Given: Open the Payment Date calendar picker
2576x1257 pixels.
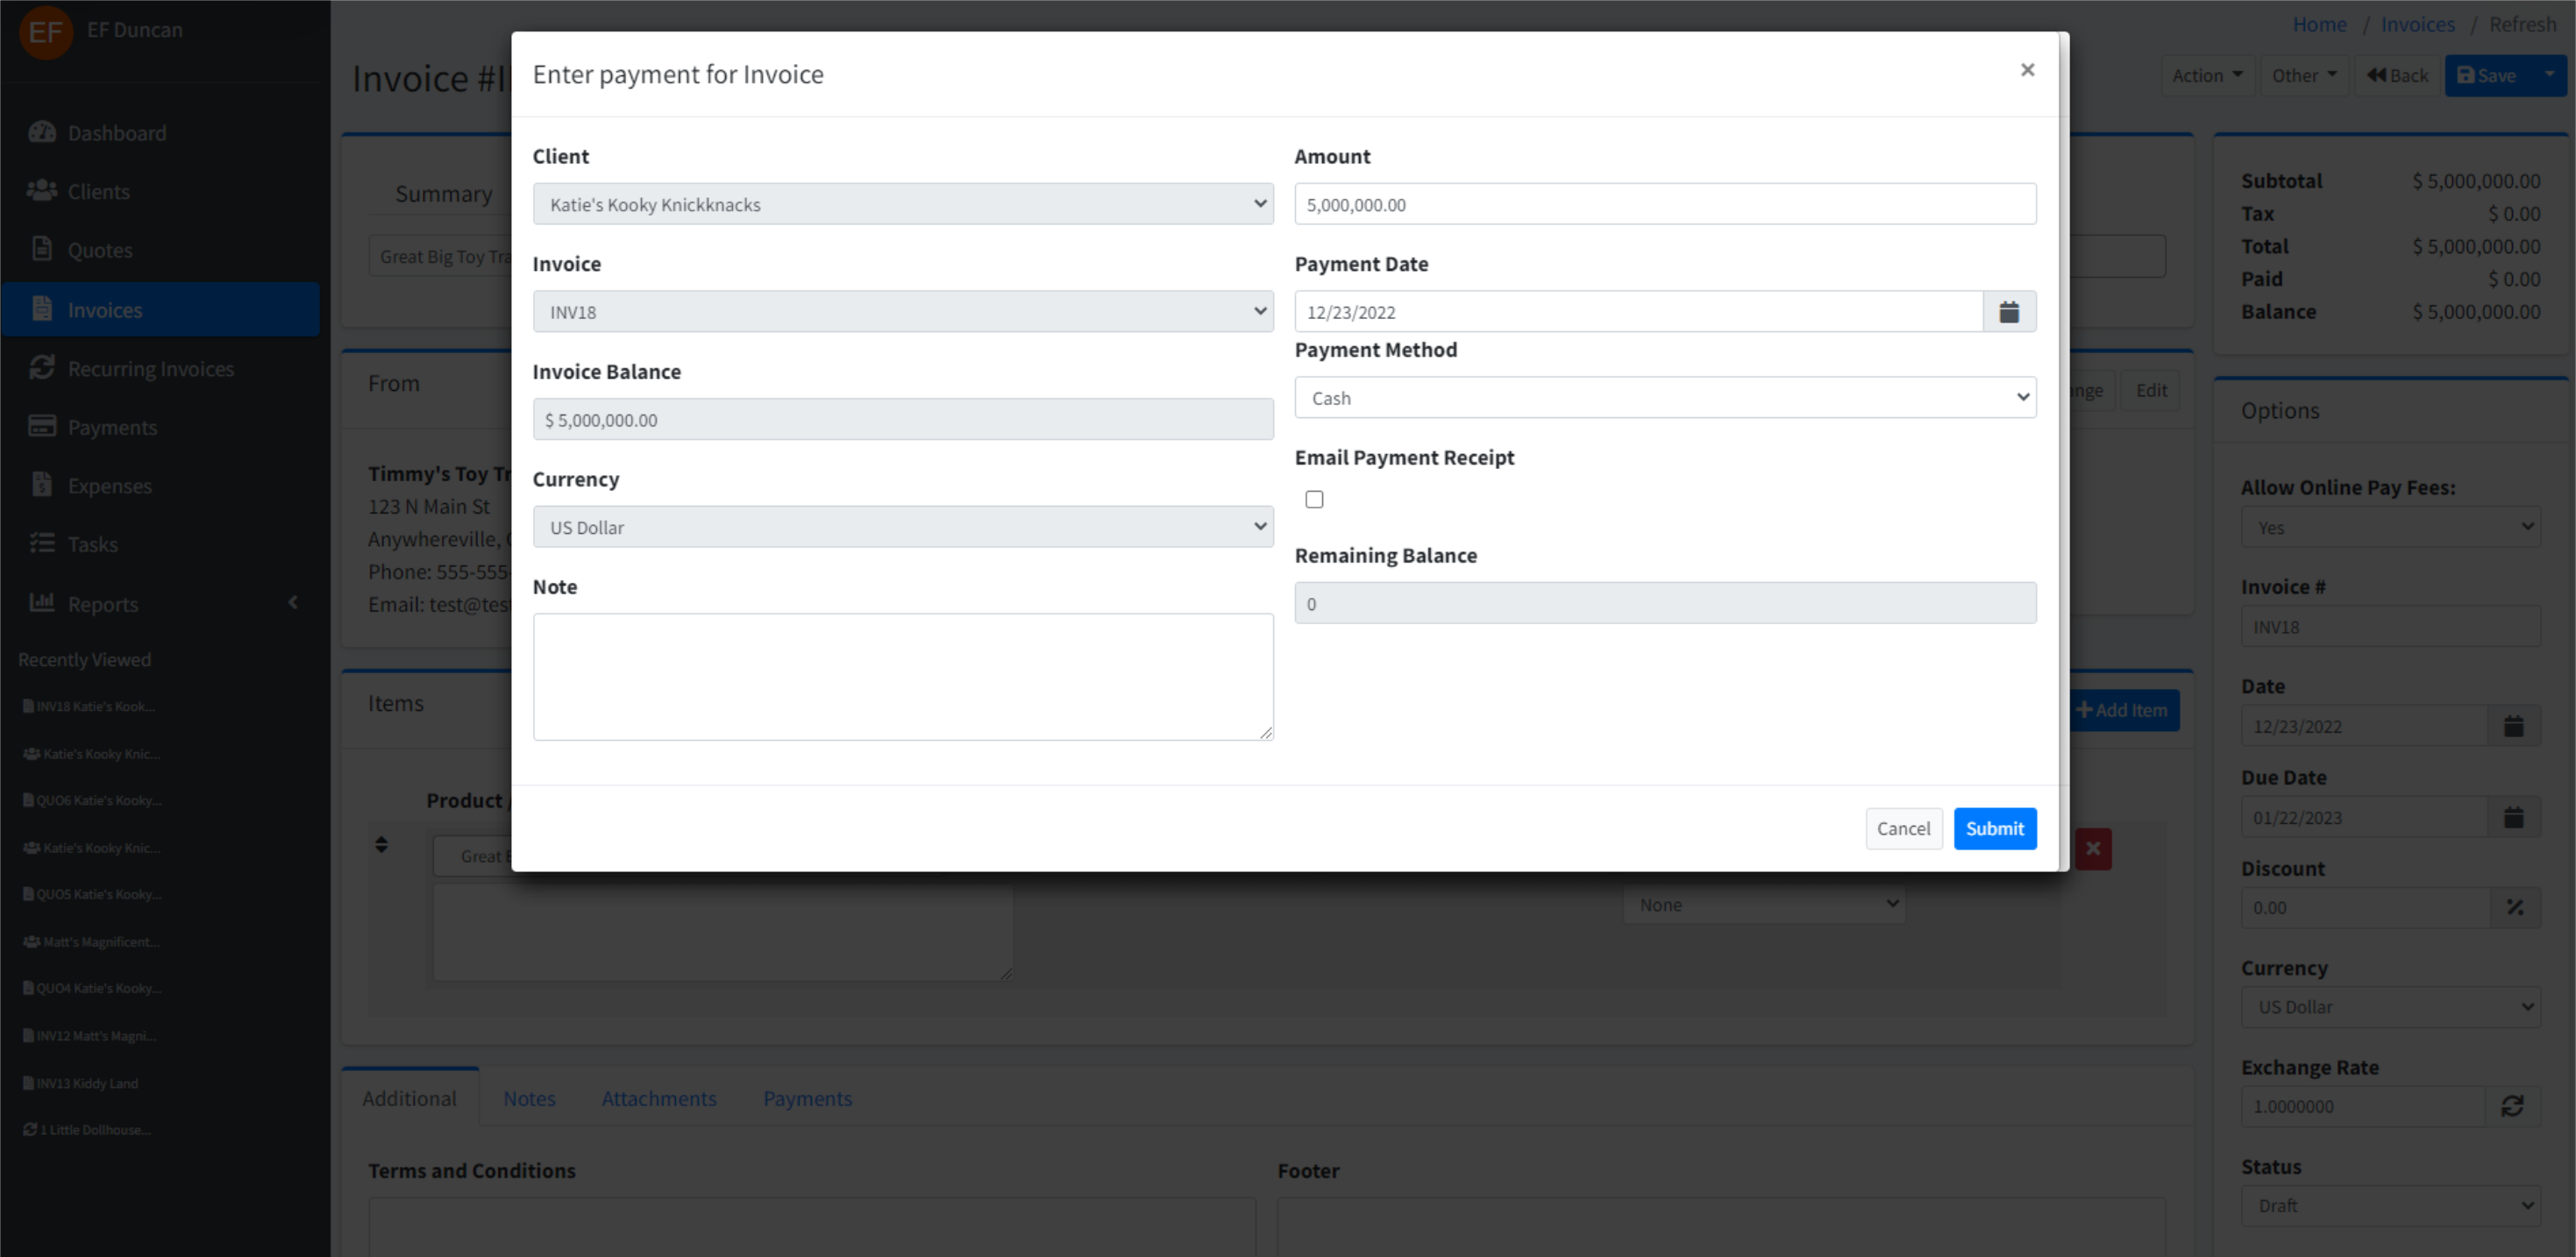Looking at the screenshot, I should coord(2008,312).
